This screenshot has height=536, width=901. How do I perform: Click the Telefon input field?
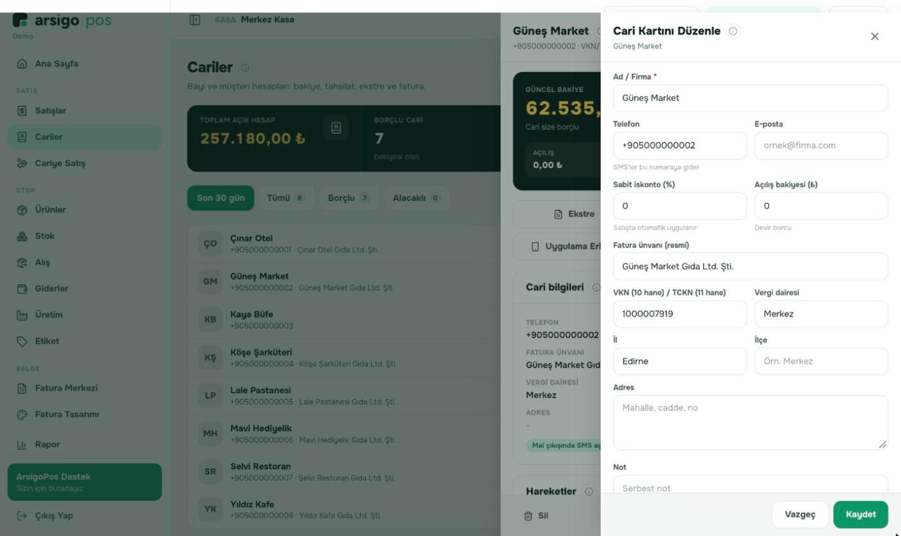[680, 145]
